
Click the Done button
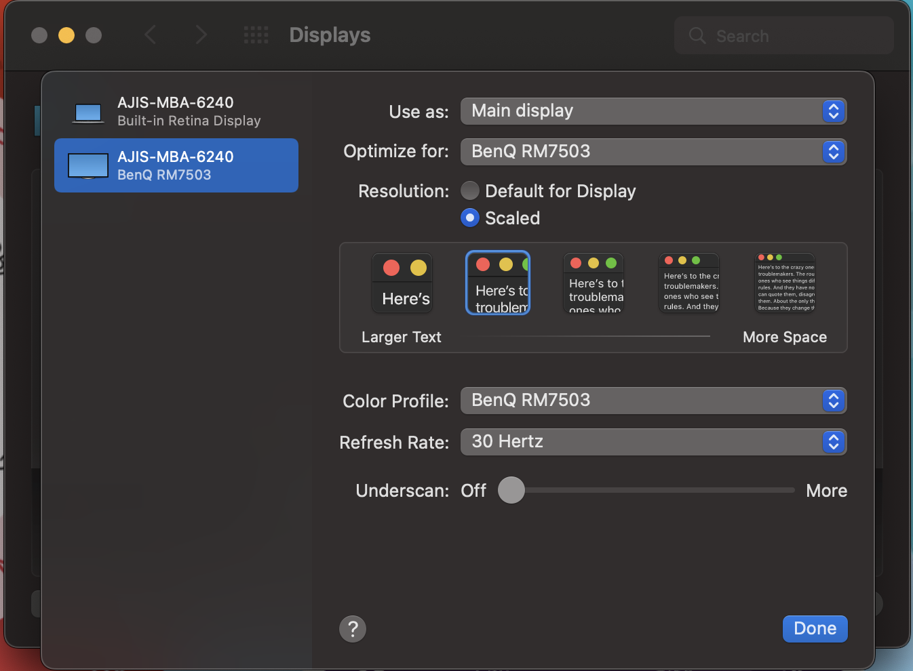(815, 629)
